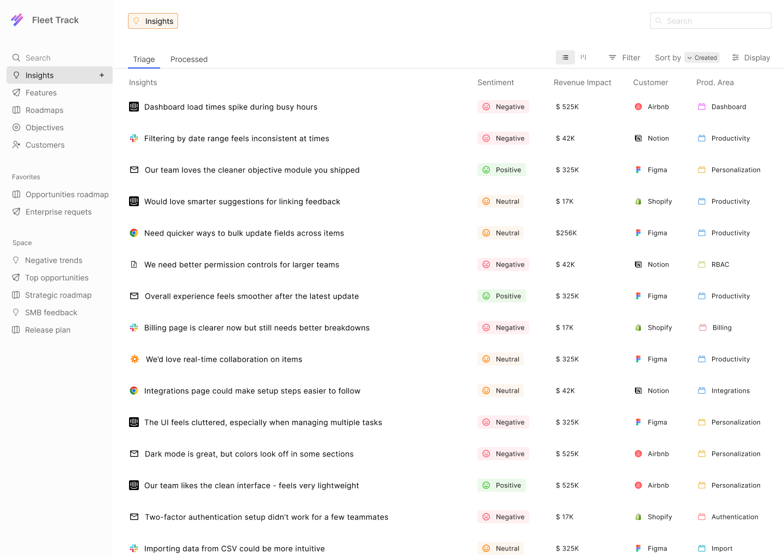Switch to the Processed tab
784x557 pixels.
189,59
